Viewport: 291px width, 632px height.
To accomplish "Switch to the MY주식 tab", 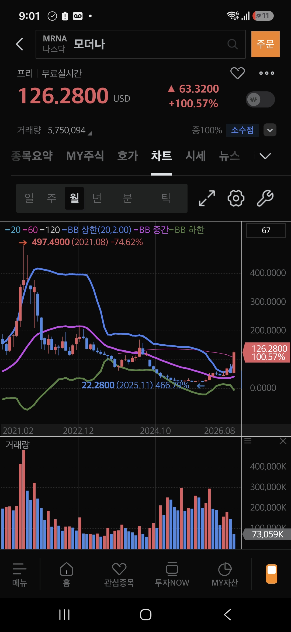I will [85, 156].
